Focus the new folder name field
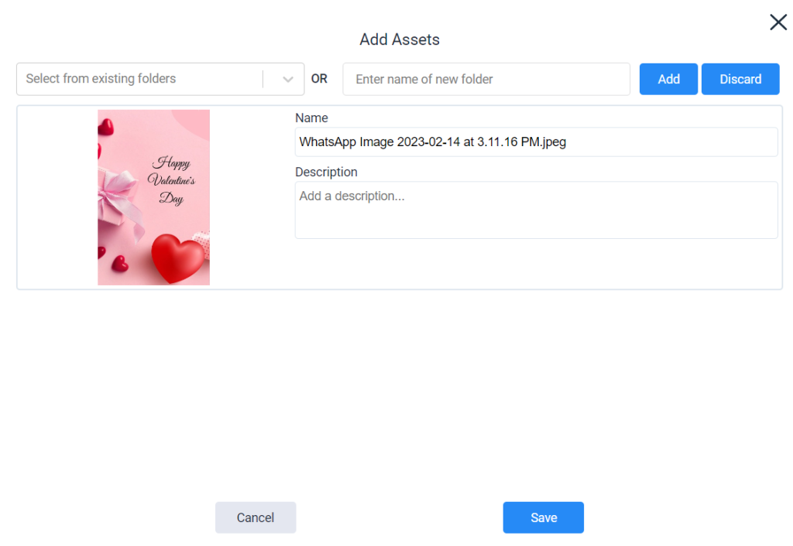Screen dimensions: 793x546 click(x=486, y=79)
